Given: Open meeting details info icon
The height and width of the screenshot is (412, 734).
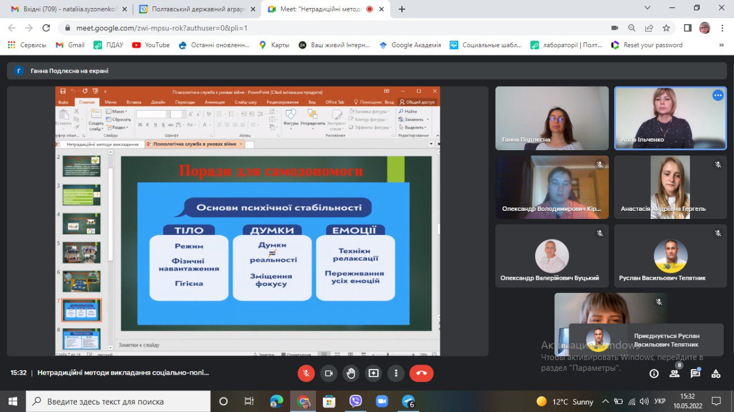Looking at the screenshot, I should tap(654, 374).
